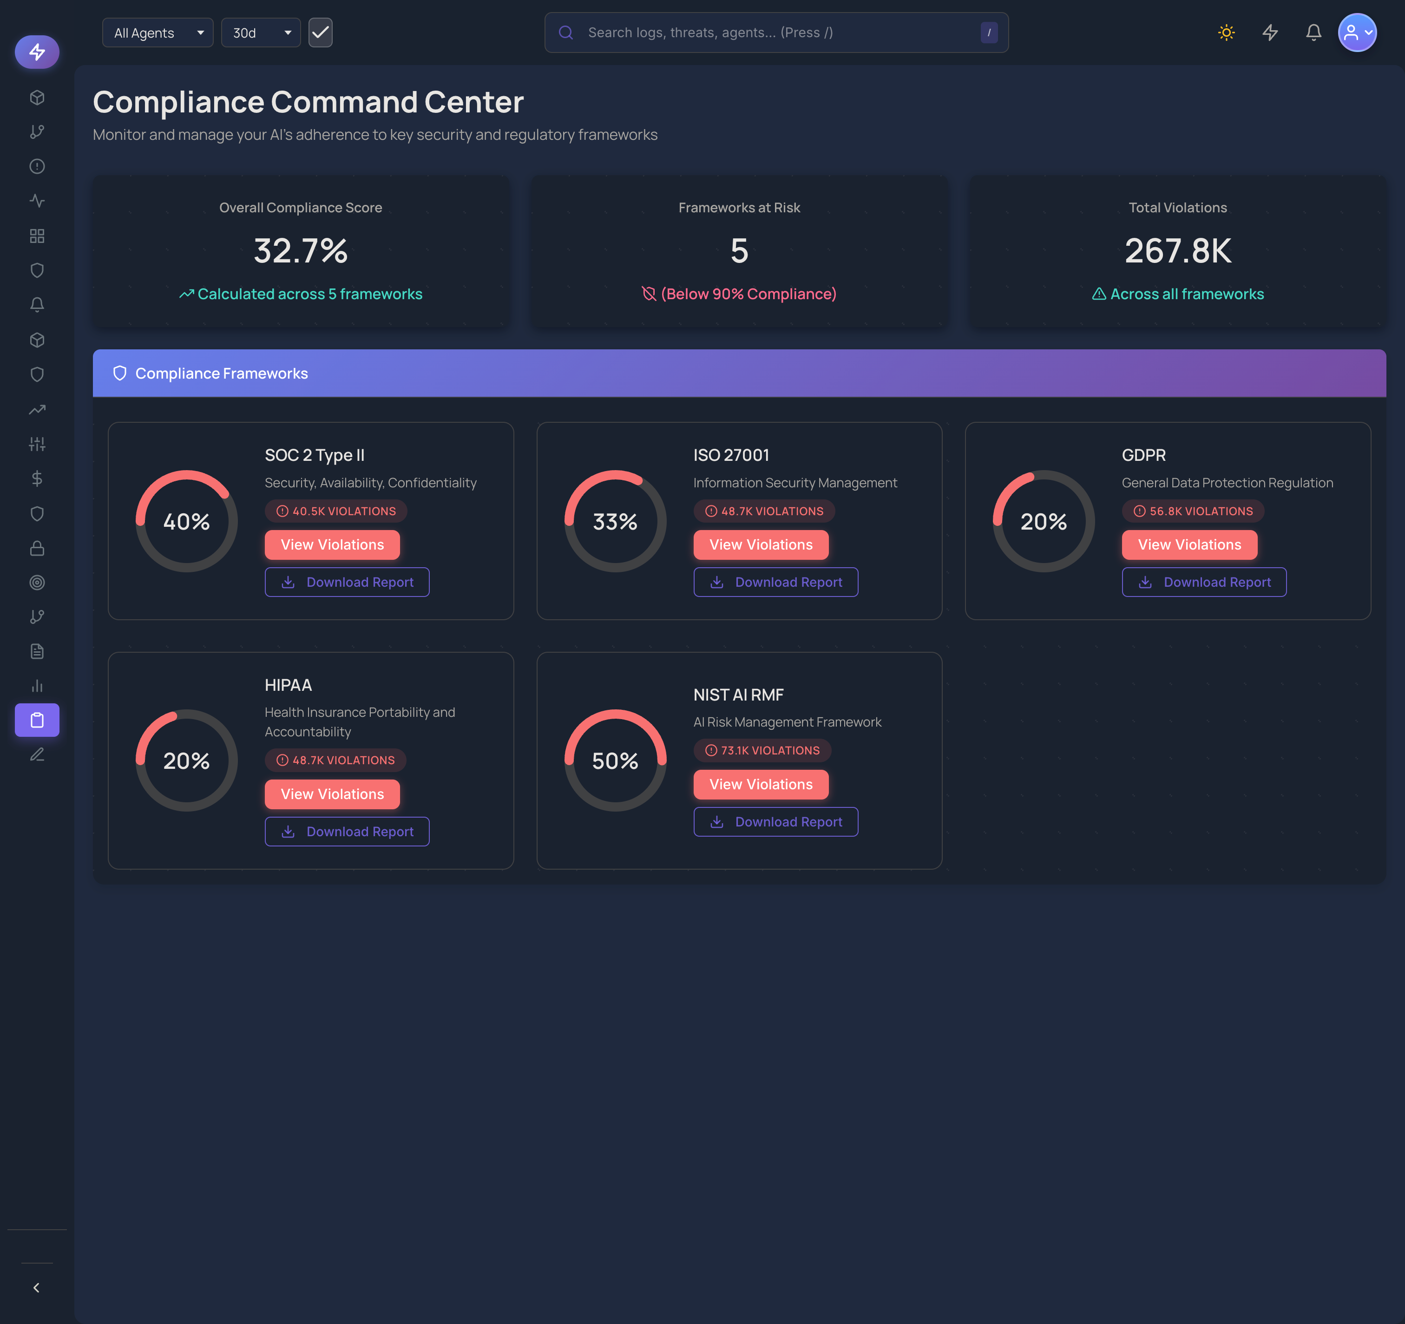1405x1324 pixels.
Task: Select the clipboard compliance icon in sidebar
Action: [x=37, y=720]
